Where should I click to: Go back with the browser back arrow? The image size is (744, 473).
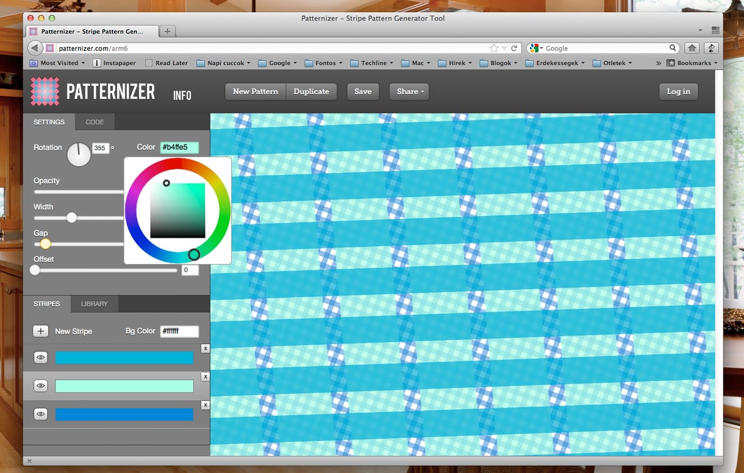pos(35,48)
